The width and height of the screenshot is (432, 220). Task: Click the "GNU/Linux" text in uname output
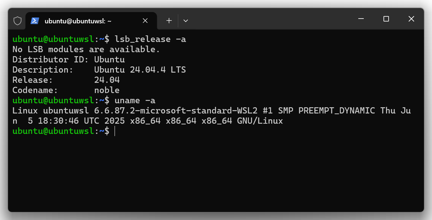click(x=260, y=121)
